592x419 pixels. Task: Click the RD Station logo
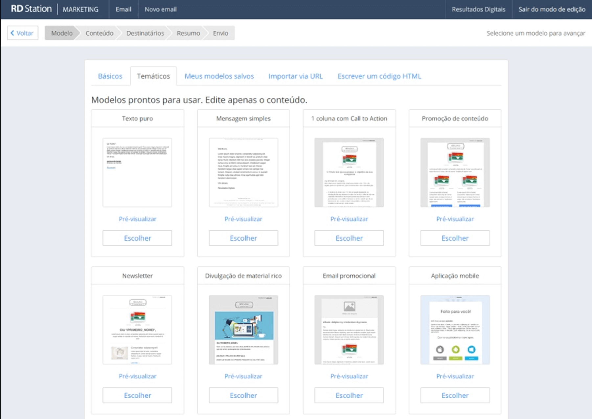tap(31, 9)
